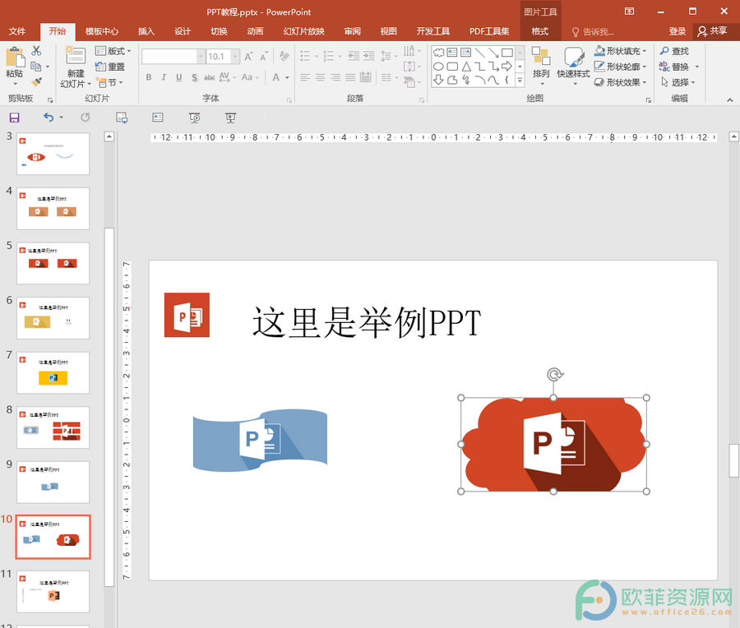This screenshot has width=740, height=628.
Task: Toggle bold formatting
Action: [149, 77]
